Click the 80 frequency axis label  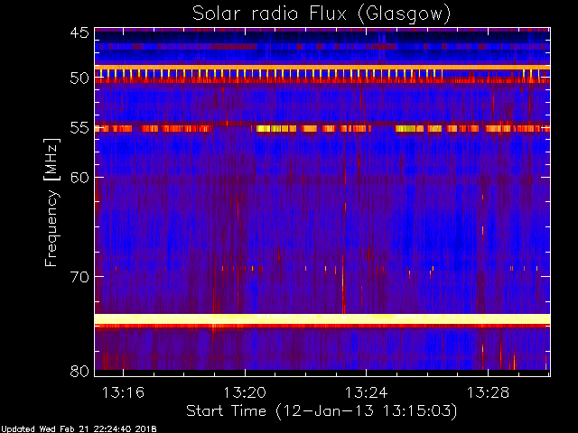coord(79,371)
